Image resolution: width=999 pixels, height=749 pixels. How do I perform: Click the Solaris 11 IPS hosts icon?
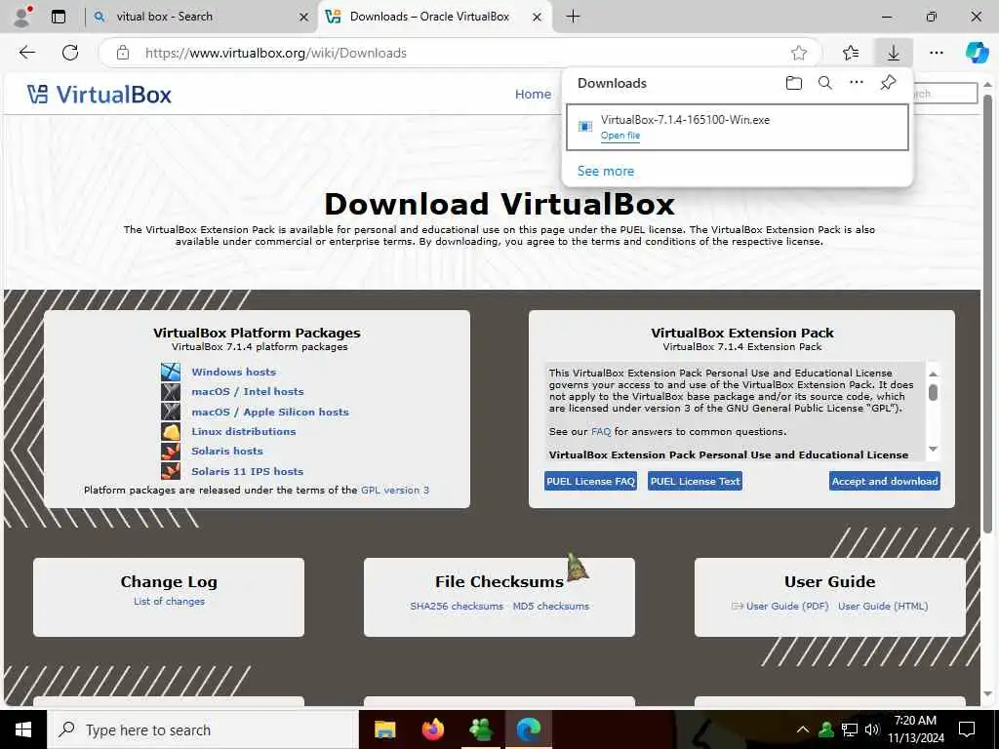(x=171, y=471)
